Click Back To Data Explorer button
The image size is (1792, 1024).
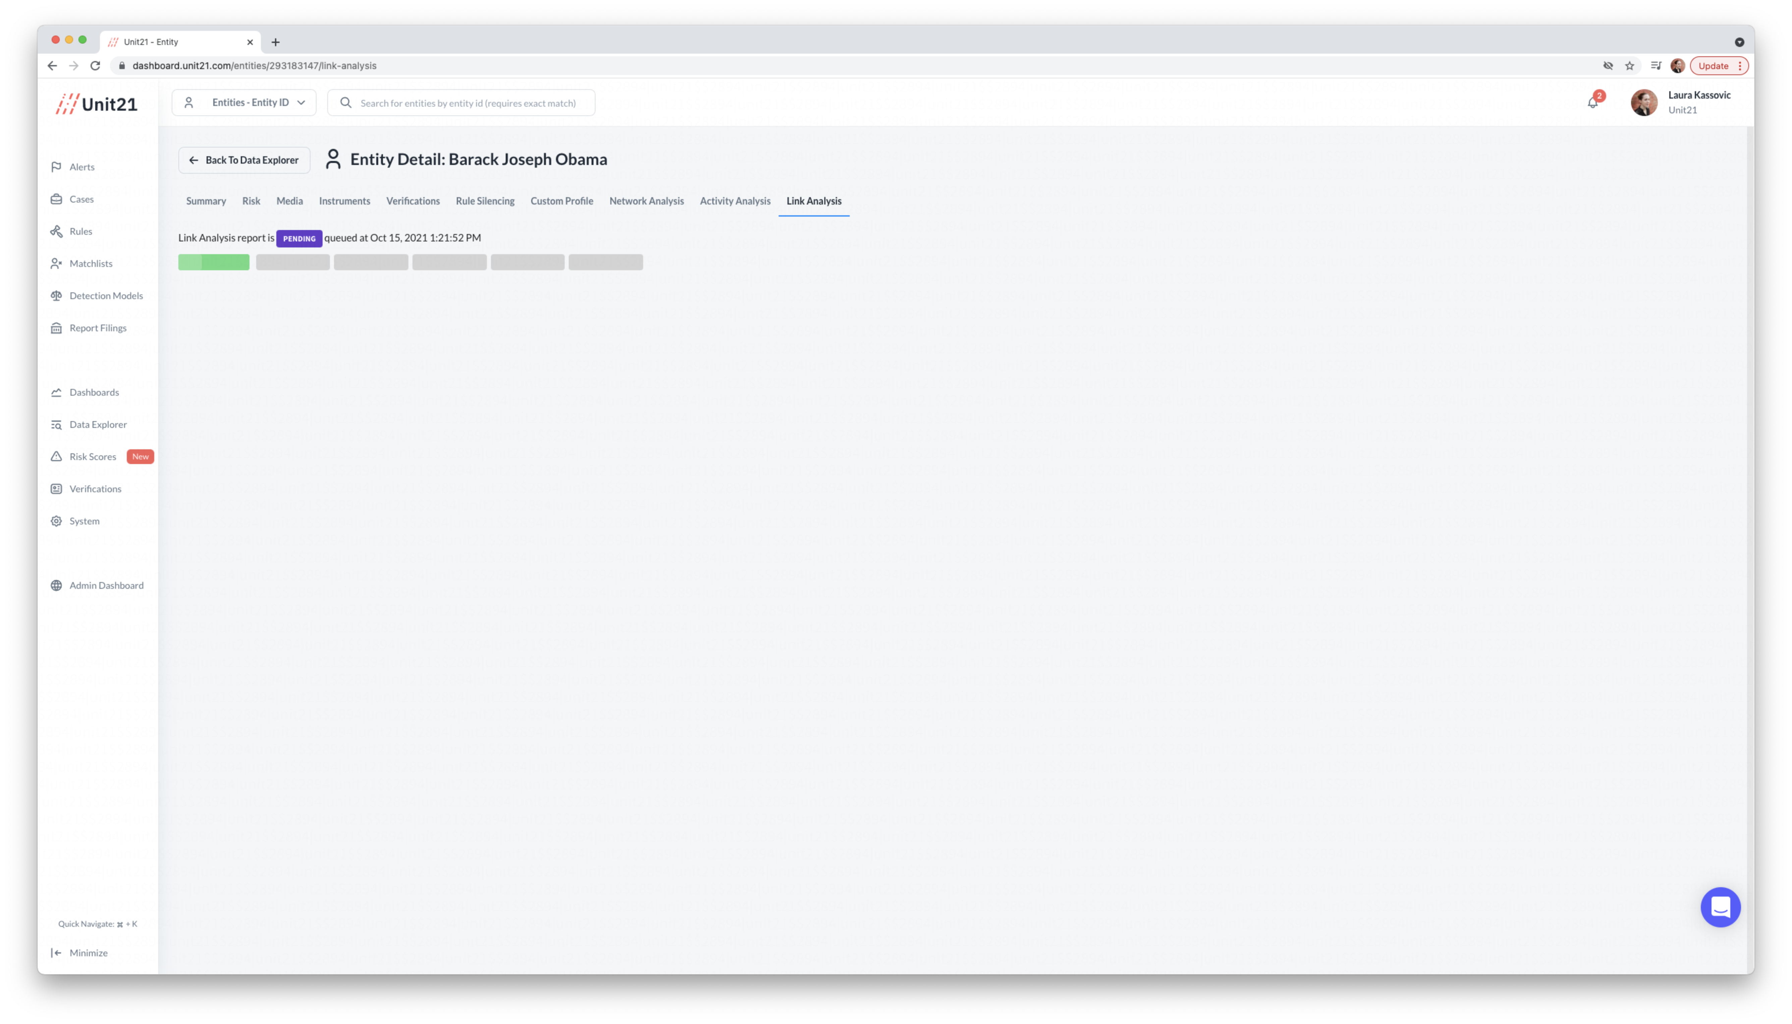[244, 160]
